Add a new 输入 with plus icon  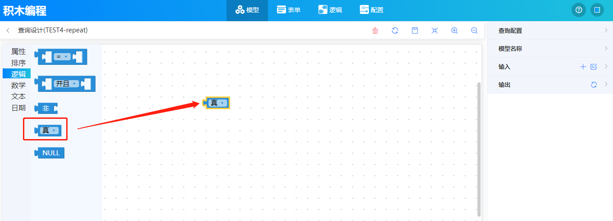click(583, 67)
